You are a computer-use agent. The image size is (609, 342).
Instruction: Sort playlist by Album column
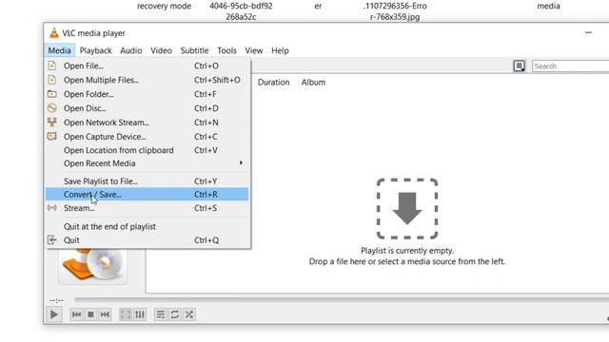pyautogui.click(x=313, y=83)
